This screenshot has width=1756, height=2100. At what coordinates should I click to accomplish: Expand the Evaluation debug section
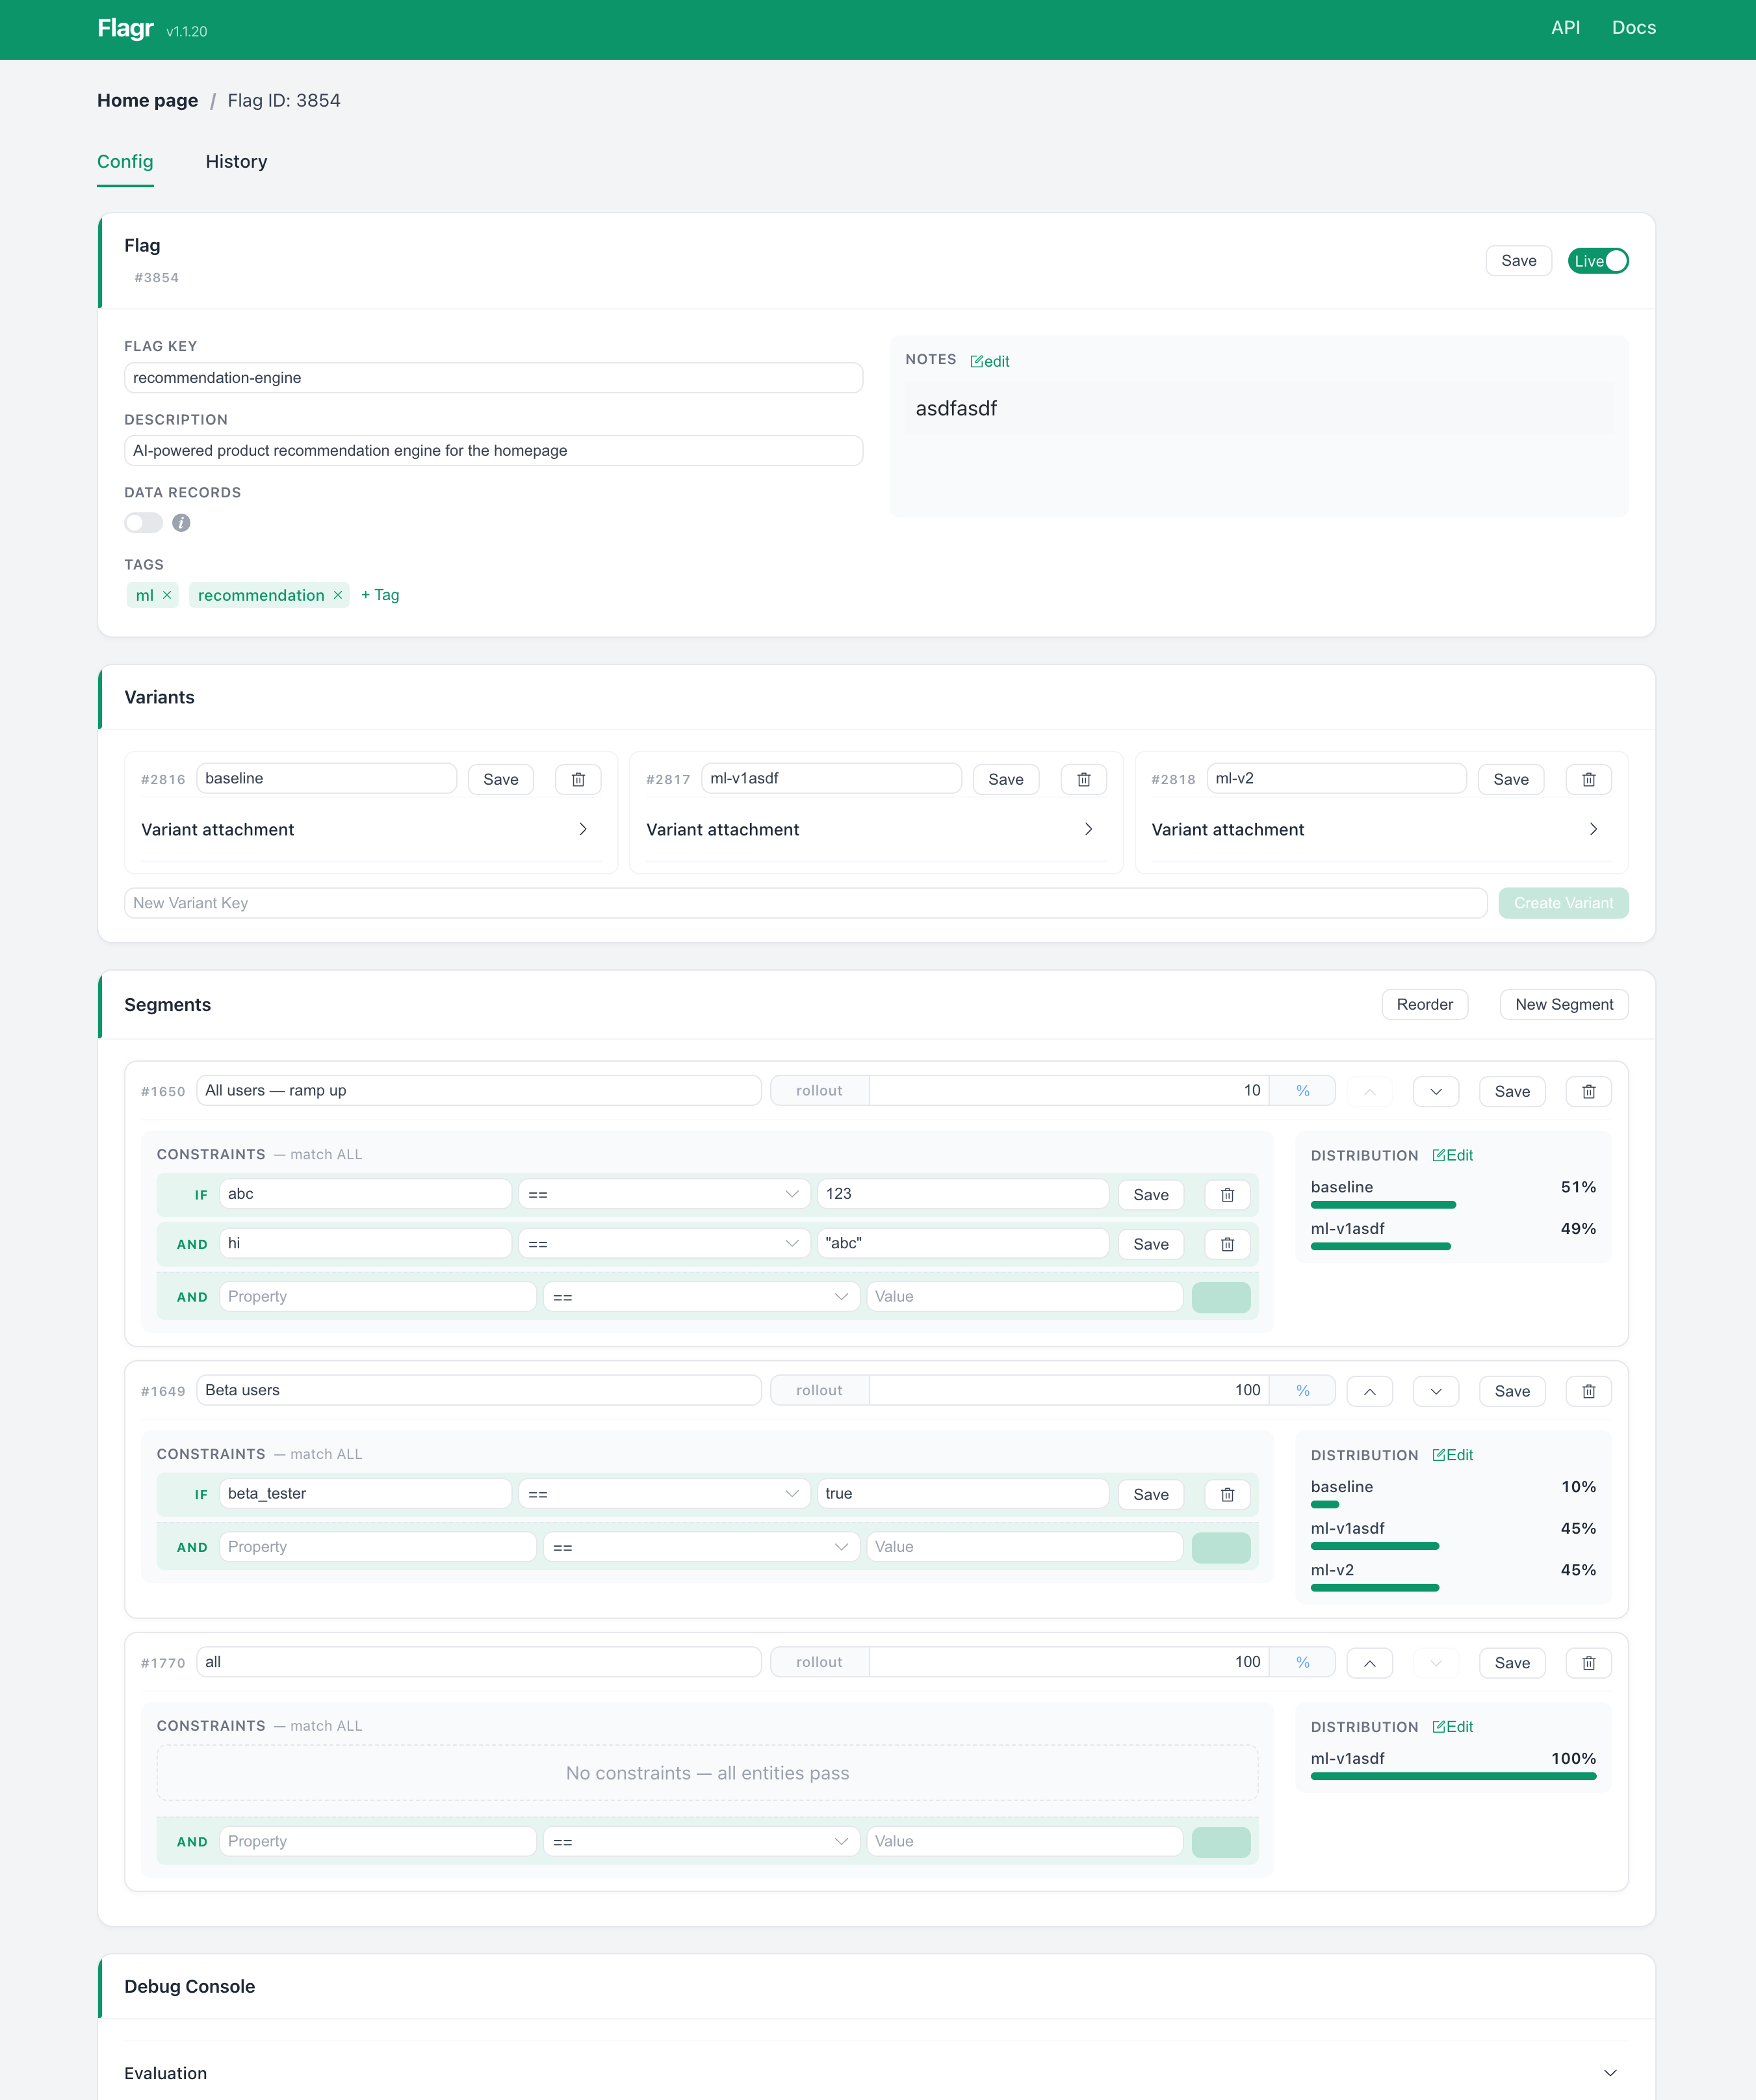pyautogui.click(x=875, y=2073)
